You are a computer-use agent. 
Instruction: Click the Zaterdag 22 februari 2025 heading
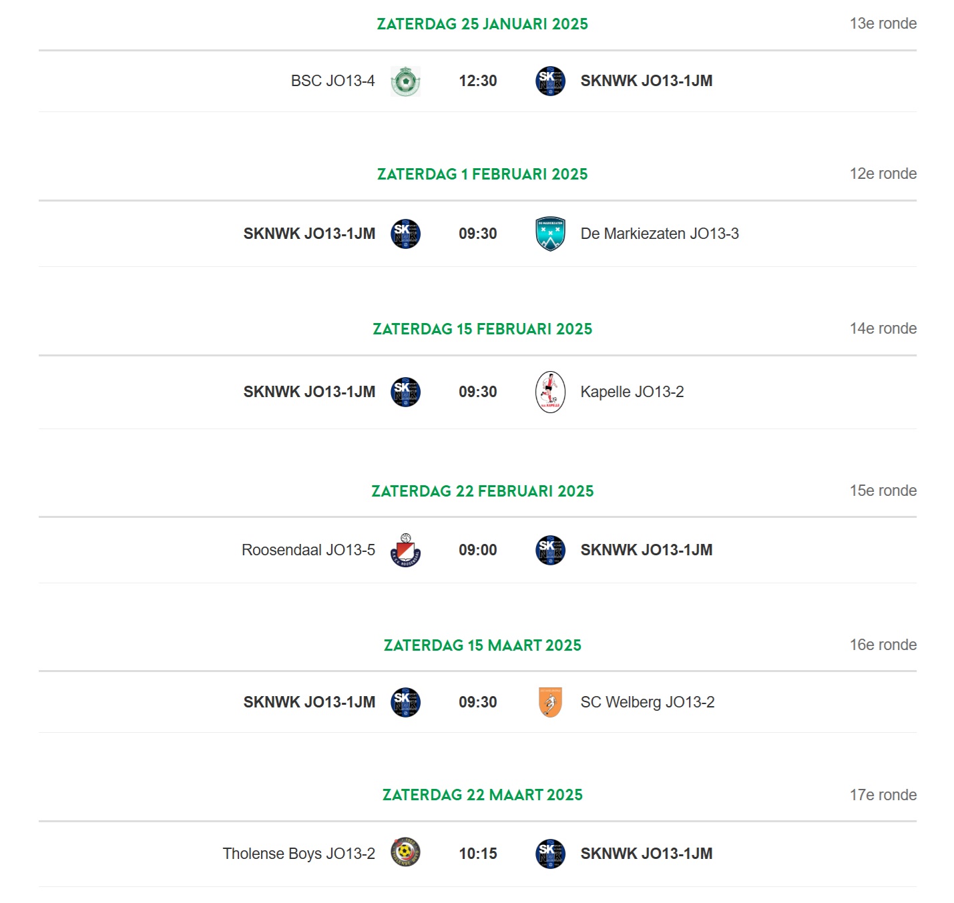point(483,491)
